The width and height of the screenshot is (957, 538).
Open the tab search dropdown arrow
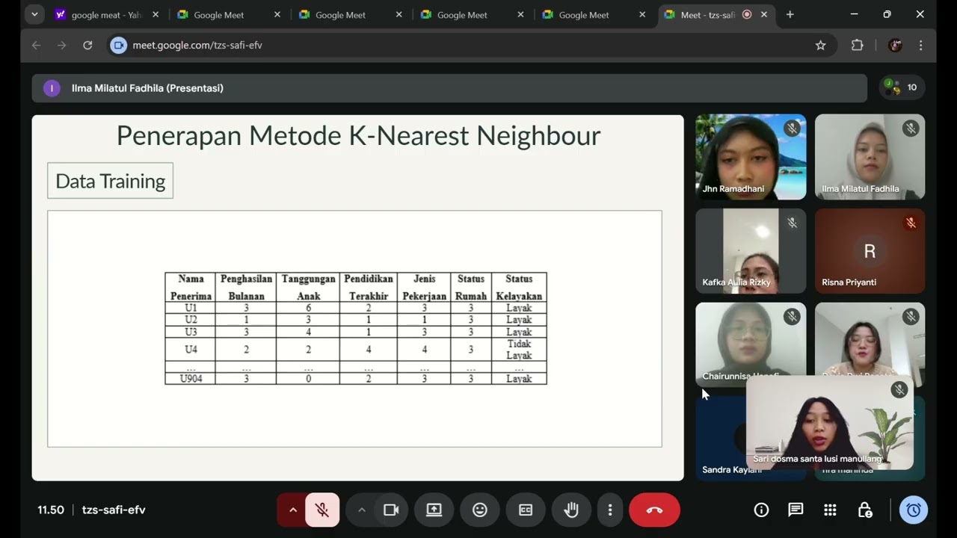[x=34, y=14]
